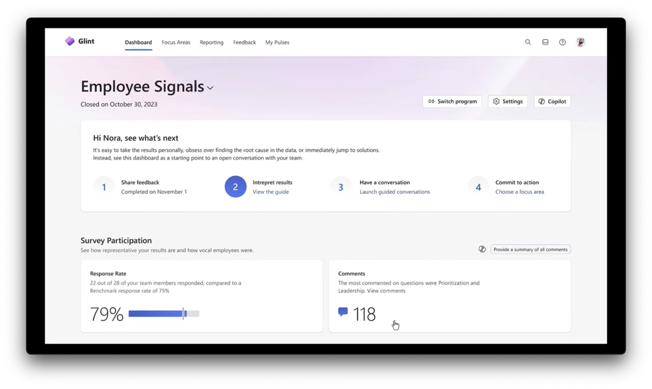This screenshot has width=652, height=389.
Task: Open the My Pulses tab
Action: (x=277, y=42)
